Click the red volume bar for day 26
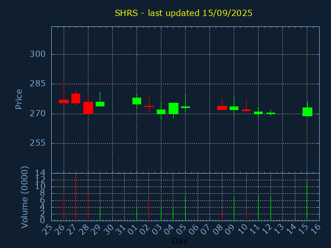Image resolution: width=331 pixels, height=248 pixels. point(64,209)
